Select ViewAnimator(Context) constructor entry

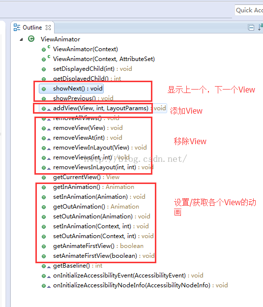(x=86, y=49)
